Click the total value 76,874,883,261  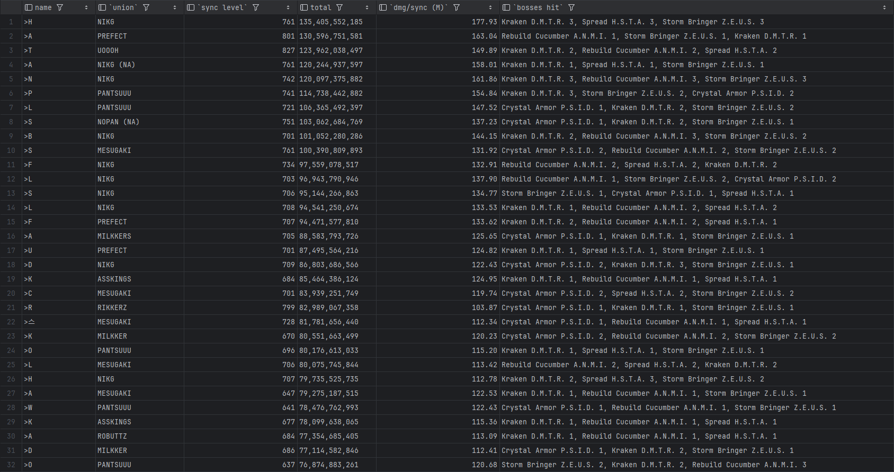point(329,465)
